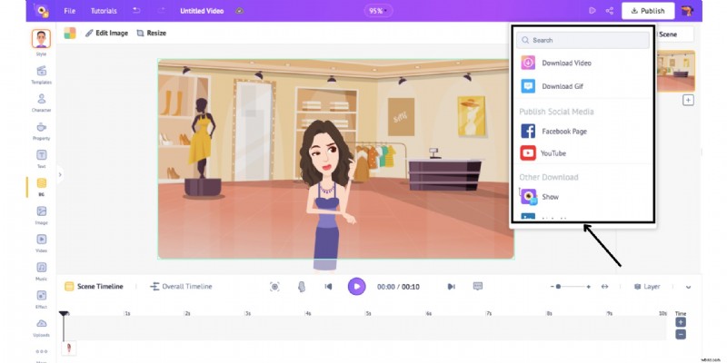Open the Layer panel

(x=647, y=287)
